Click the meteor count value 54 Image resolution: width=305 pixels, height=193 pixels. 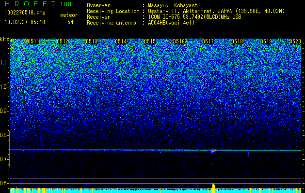point(70,22)
